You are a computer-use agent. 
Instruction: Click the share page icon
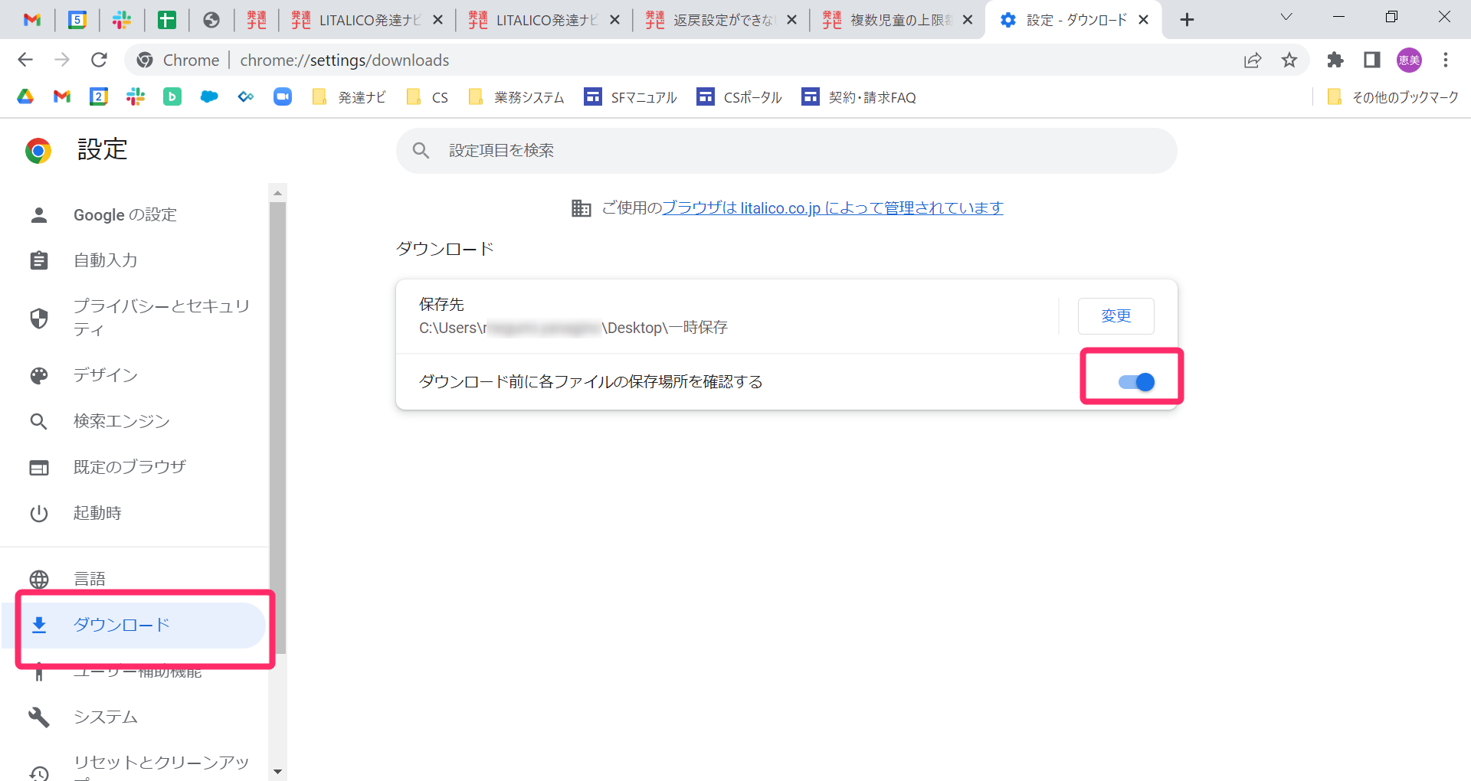tap(1253, 60)
